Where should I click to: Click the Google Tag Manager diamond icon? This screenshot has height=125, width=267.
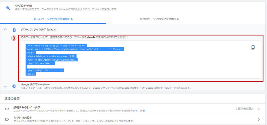[14, 86]
